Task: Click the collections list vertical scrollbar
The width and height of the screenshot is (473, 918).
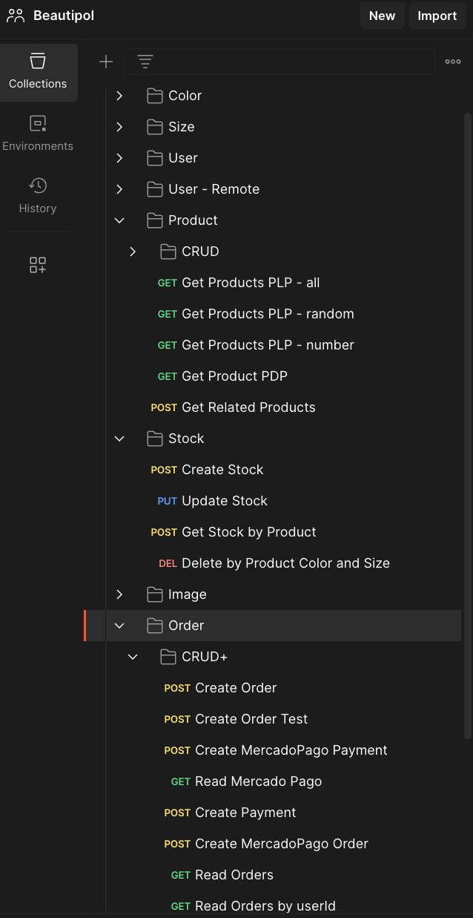Action: click(x=467, y=371)
